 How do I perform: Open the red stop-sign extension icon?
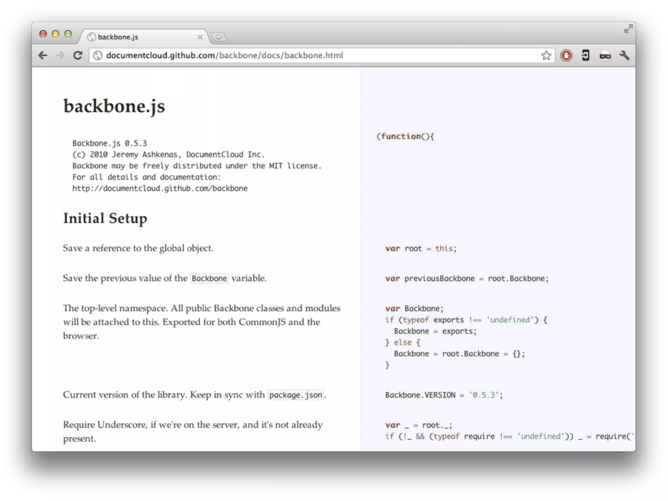click(x=567, y=55)
